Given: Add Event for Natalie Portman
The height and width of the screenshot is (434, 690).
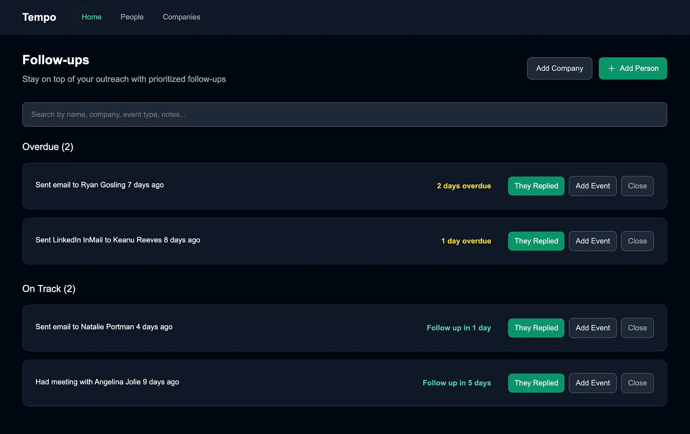Looking at the screenshot, I should point(592,328).
